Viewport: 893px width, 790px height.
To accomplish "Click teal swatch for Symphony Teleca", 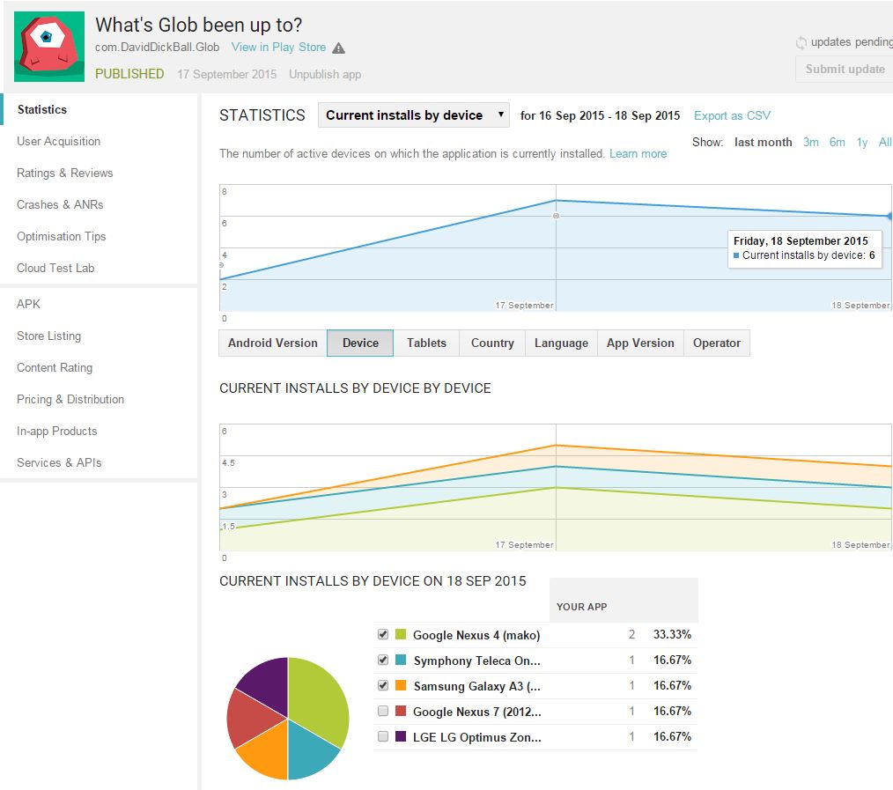I will 401,661.
